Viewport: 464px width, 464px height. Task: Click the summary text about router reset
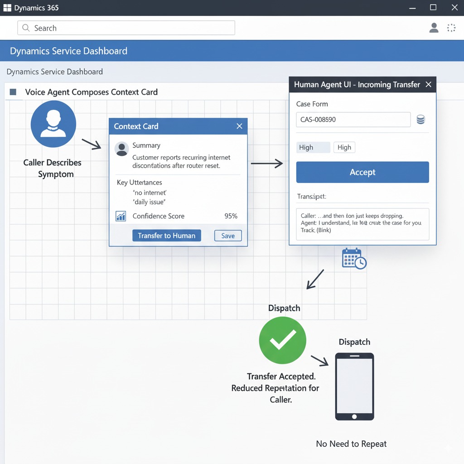[x=181, y=162]
